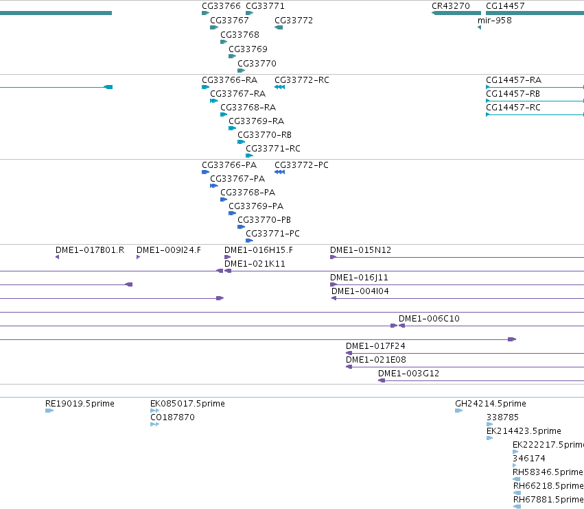Screen dimensions: 584x510
Task: Click BAC clone DME1-003G12
Action: tap(408, 374)
